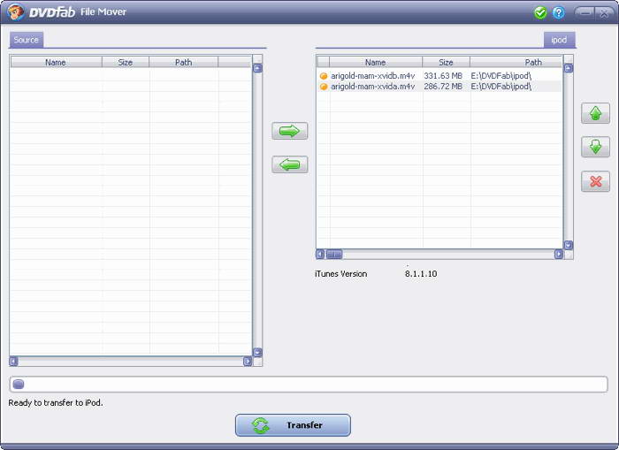
Task: Click the source list scroll down arrow
Action: (x=257, y=352)
